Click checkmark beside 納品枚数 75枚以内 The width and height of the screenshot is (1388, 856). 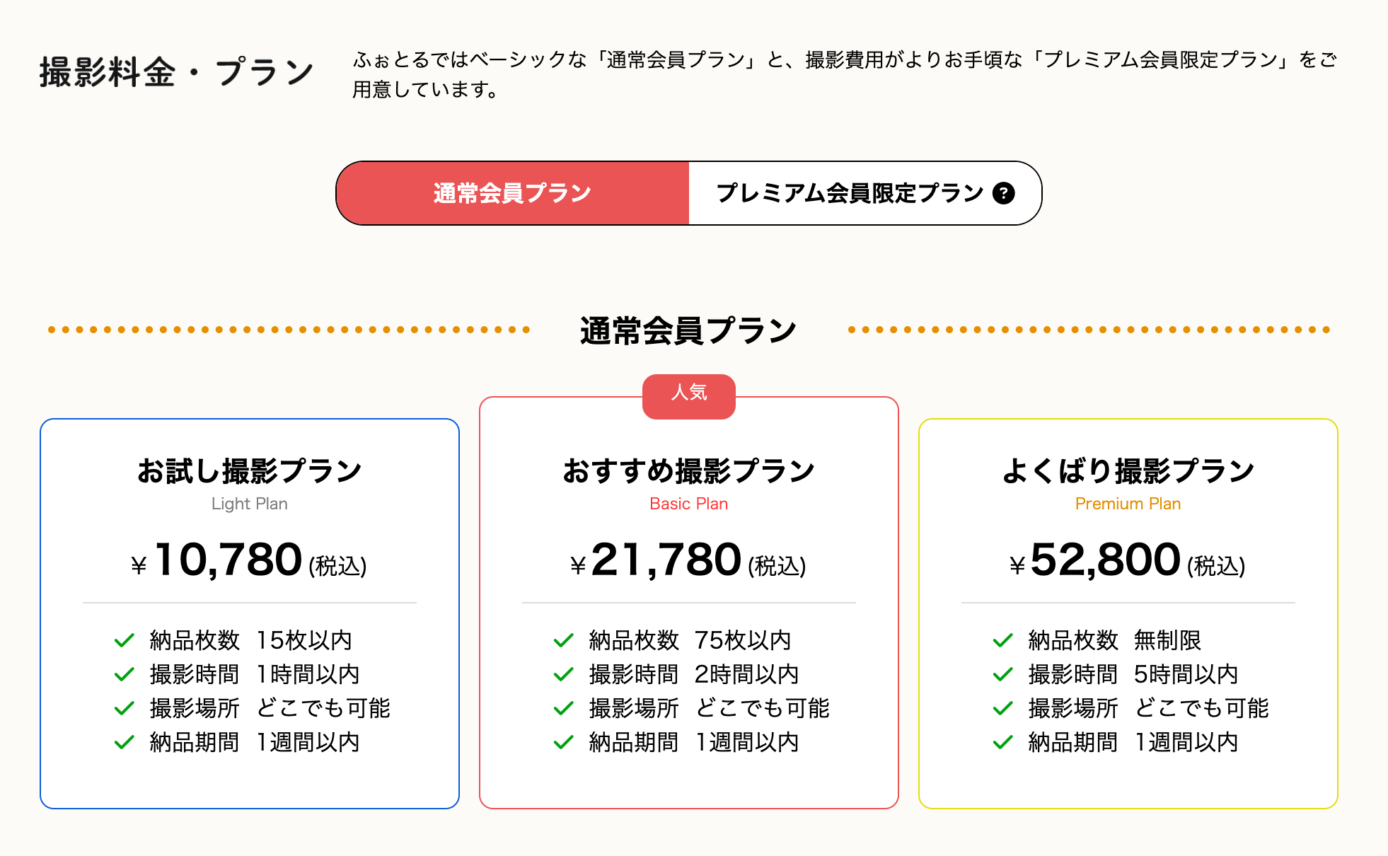[x=564, y=640]
